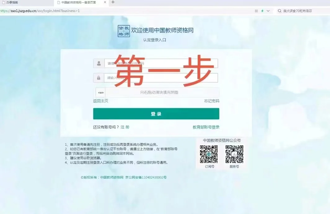Click the green lightning speed-mode icon
The width and height of the screenshot is (330, 214).
click(x=262, y=11)
